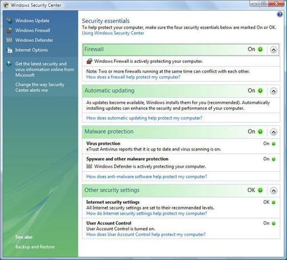
Task: Open 'How does anti-malware software help protect my computer?'
Action: click(147, 176)
